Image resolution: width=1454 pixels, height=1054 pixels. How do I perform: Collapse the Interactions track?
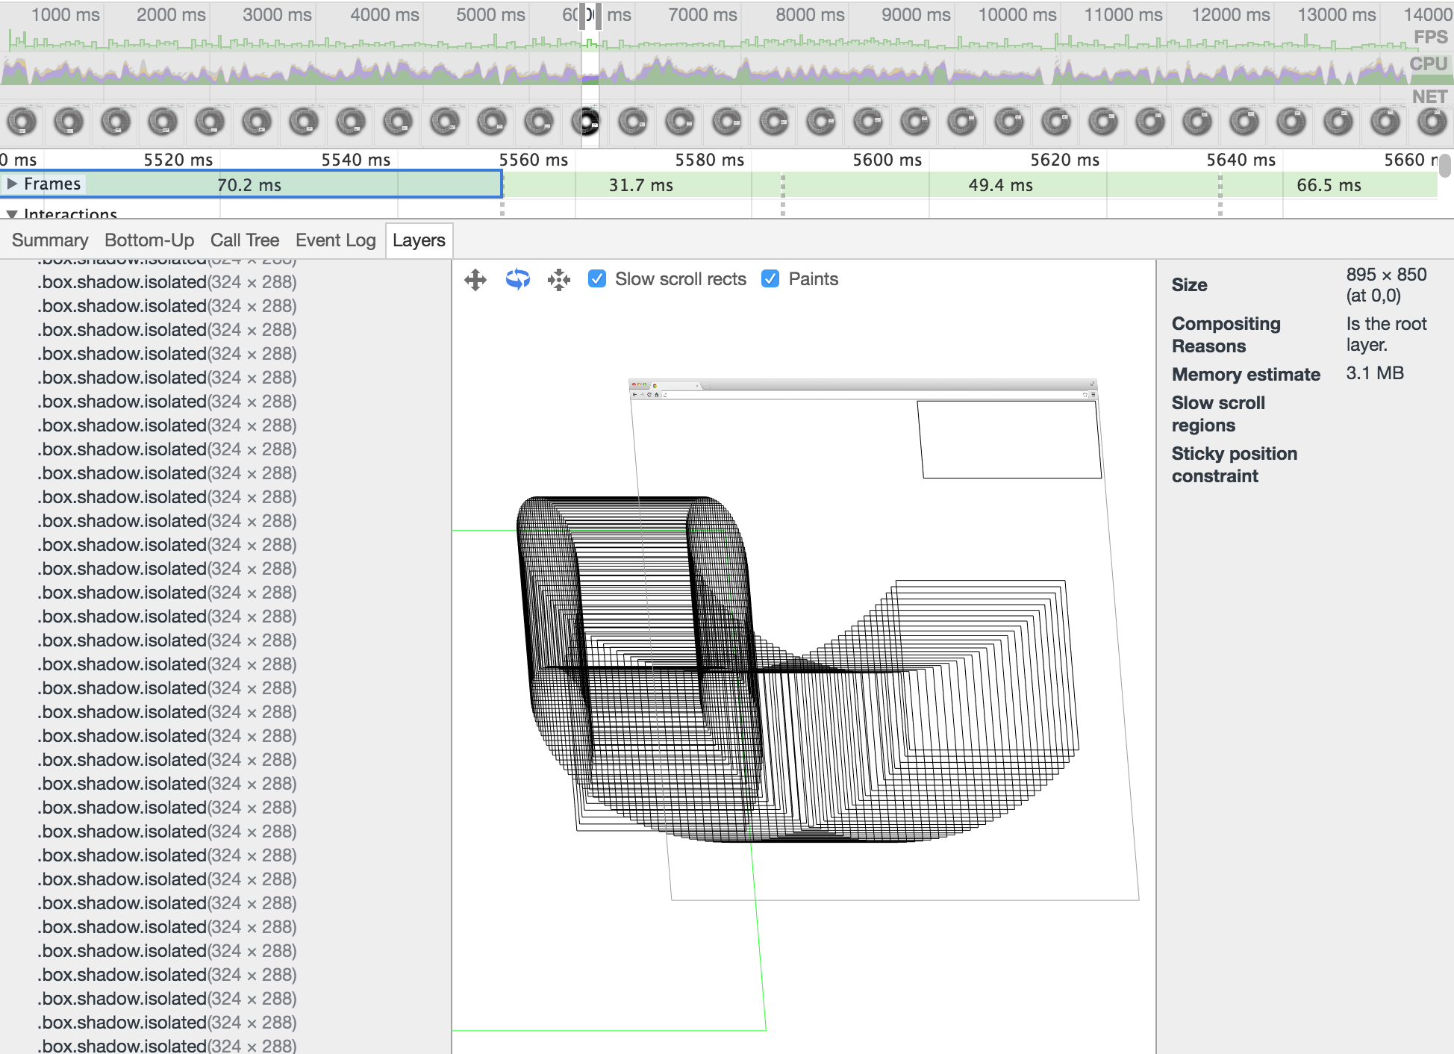pos(12,214)
